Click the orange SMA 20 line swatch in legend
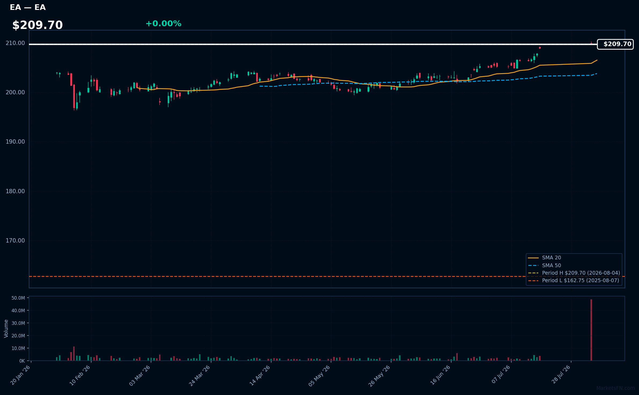This screenshot has height=395, width=639. pos(533,258)
